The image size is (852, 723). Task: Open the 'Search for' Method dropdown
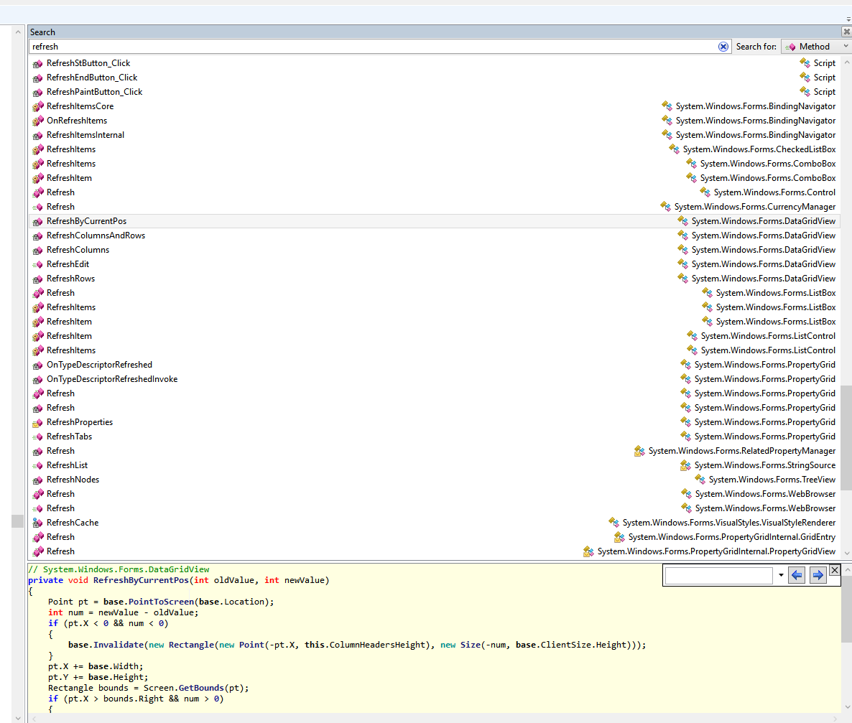point(816,47)
